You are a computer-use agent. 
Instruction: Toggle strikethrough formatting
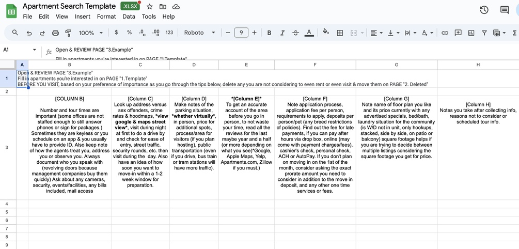click(x=295, y=33)
